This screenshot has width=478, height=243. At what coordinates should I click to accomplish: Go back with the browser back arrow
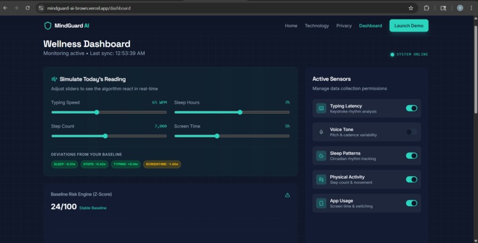(5, 8)
